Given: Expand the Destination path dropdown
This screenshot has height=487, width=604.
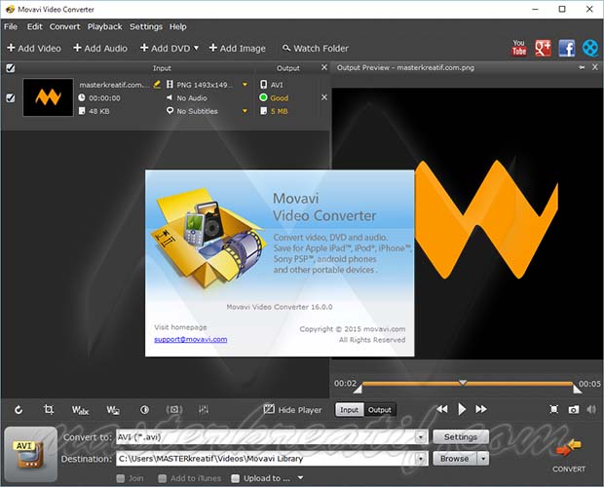Looking at the screenshot, I should pyautogui.click(x=421, y=459).
